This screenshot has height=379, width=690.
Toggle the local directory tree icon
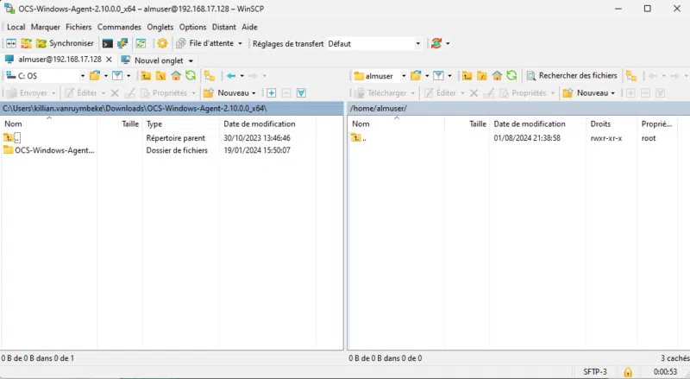210,76
